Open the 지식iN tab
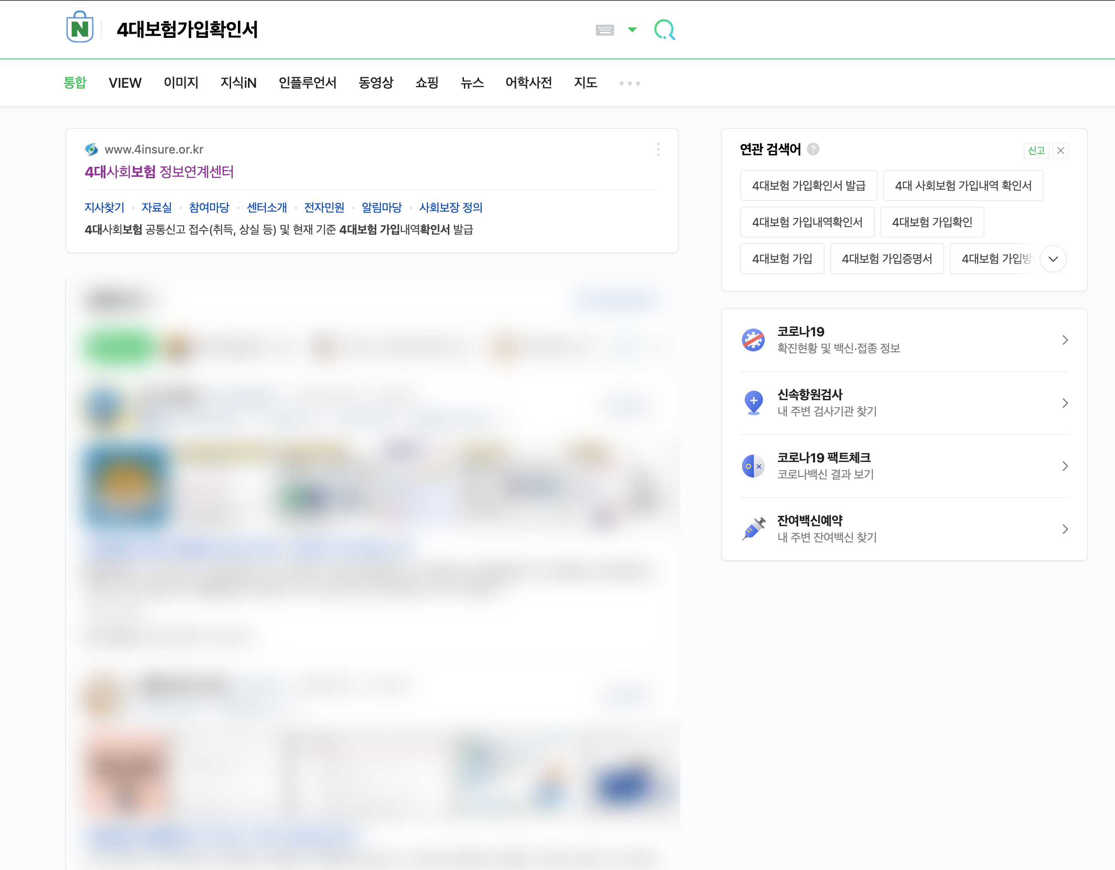The height and width of the screenshot is (870, 1115). coord(238,82)
